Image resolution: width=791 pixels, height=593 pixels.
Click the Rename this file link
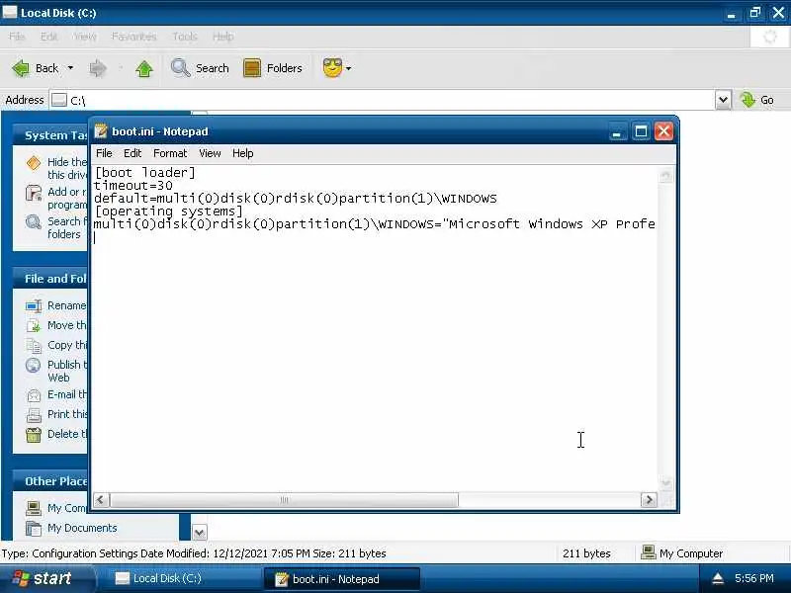[x=66, y=305]
